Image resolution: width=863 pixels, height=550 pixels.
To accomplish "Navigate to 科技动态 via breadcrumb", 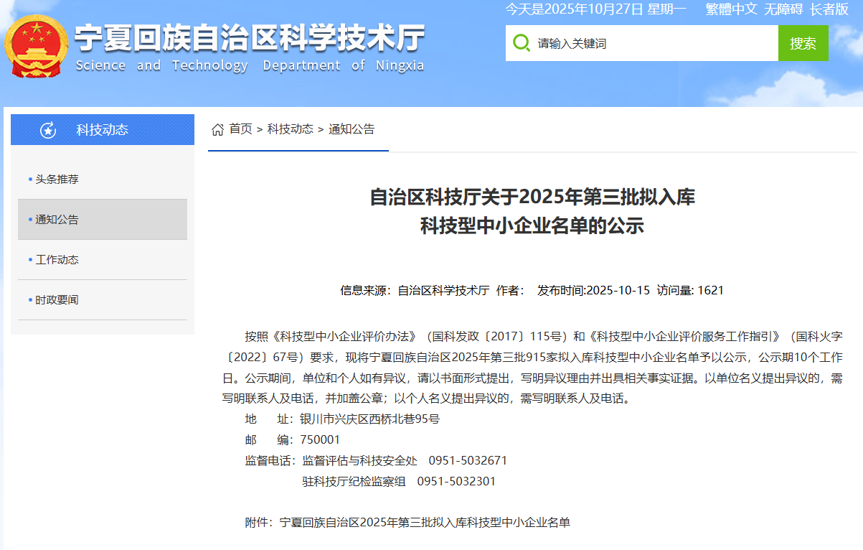I will click(x=290, y=129).
